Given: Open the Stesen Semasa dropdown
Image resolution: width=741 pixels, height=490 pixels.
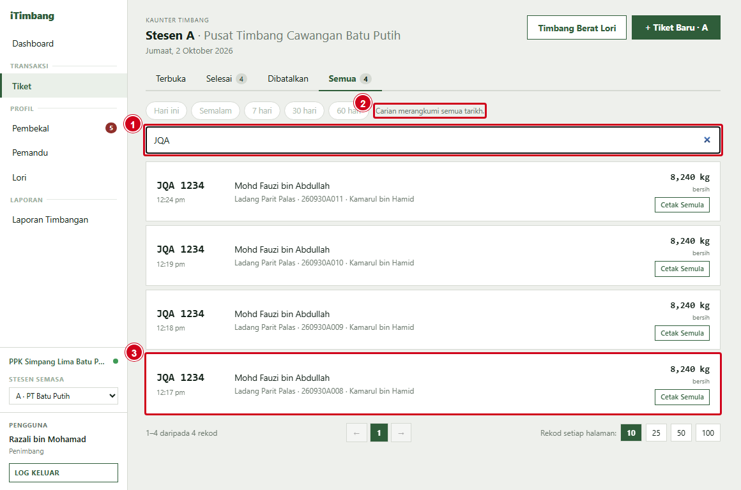Looking at the screenshot, I should (63, 396).
